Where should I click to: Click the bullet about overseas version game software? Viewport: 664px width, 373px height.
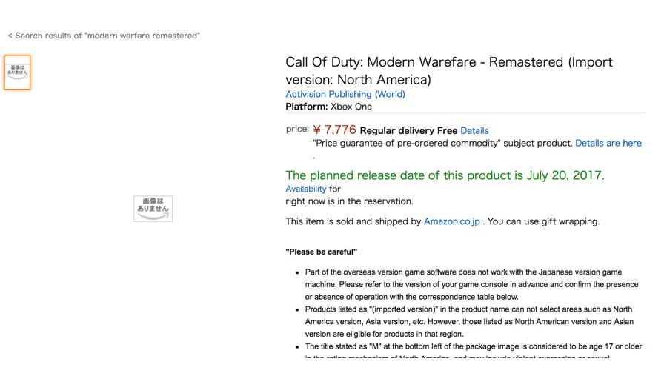coord(471,284)
